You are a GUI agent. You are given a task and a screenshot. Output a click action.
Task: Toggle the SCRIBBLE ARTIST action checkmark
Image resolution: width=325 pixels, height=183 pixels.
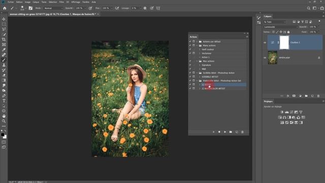(x=190, y=77)
